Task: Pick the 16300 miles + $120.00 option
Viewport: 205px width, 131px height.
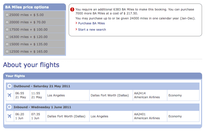Action: (7, 37)
